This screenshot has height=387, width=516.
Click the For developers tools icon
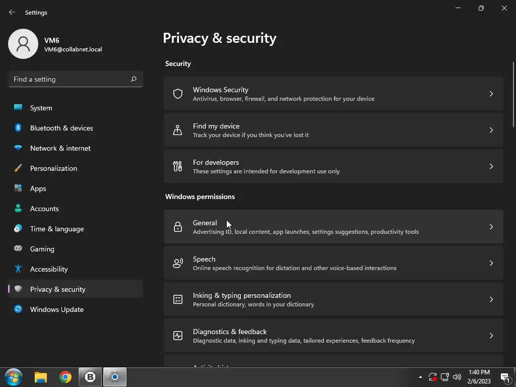coord(177,166)
